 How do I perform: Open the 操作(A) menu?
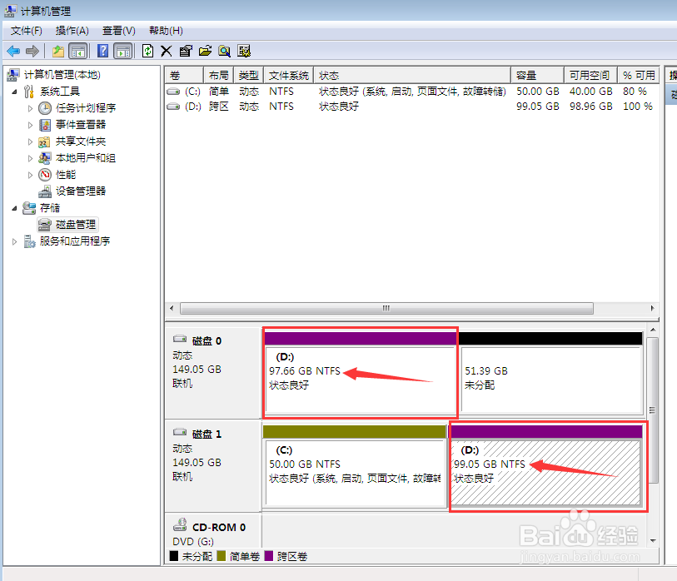(x=72, y=31)
